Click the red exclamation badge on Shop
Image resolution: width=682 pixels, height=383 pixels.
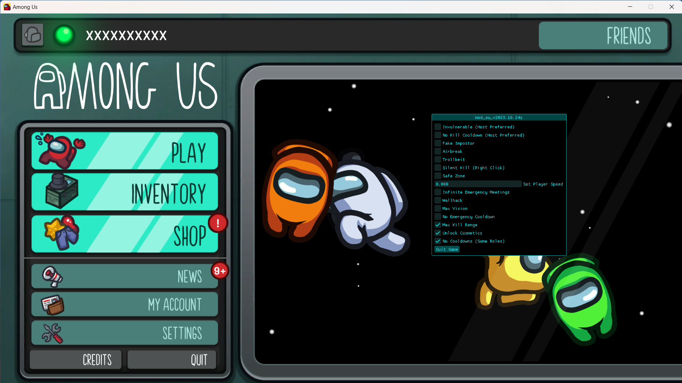[x=218, y=223]
